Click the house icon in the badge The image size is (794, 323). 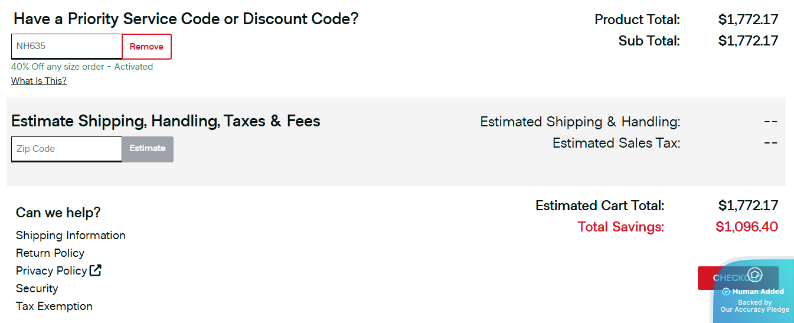point(755,275)
